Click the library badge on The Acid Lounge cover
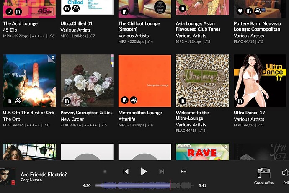Screen dimensions: 289x193 coord(18,12)
